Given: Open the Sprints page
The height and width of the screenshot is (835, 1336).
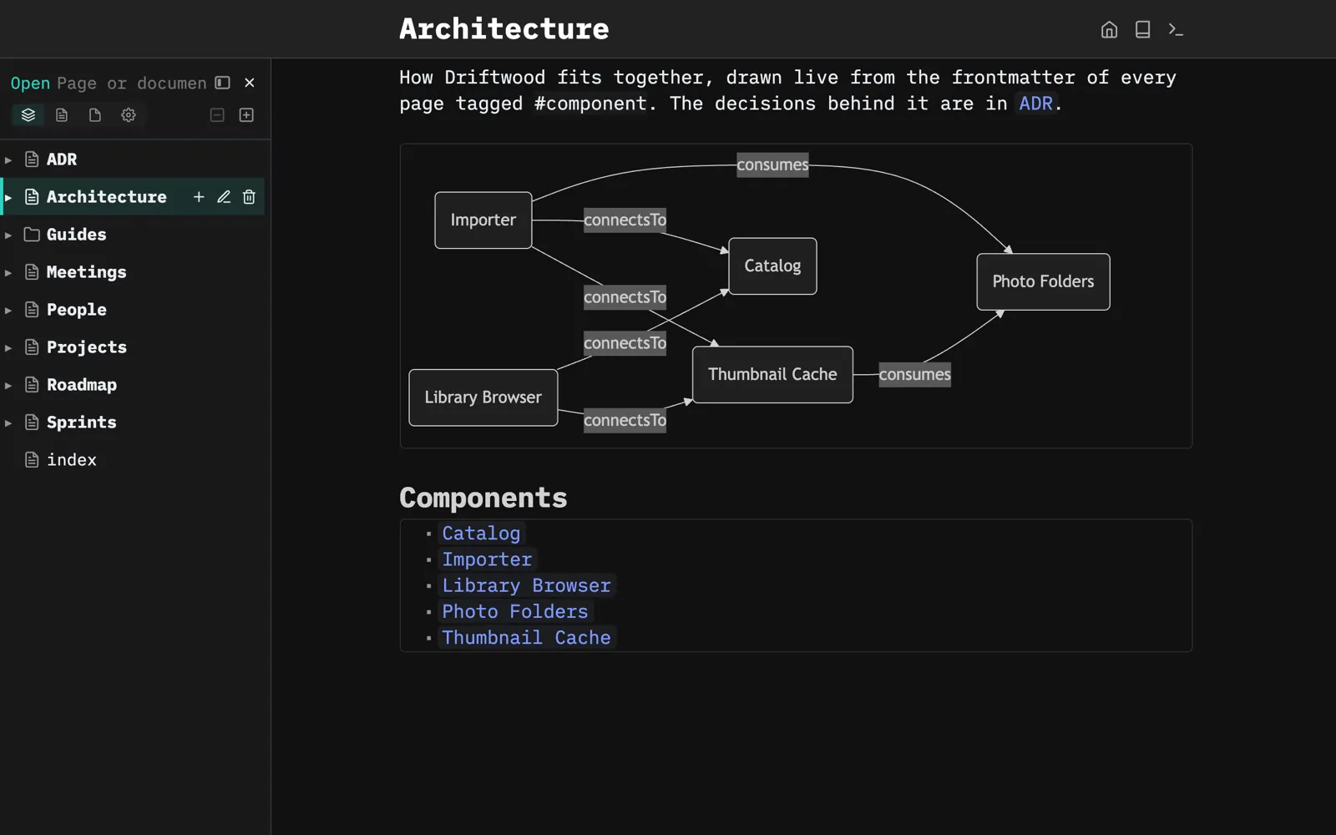Looking at the screenshot, I should pos(81,423).
